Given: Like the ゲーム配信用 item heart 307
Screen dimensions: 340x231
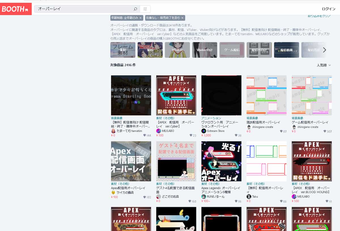Looking at the screenshot, I should 325,131.
